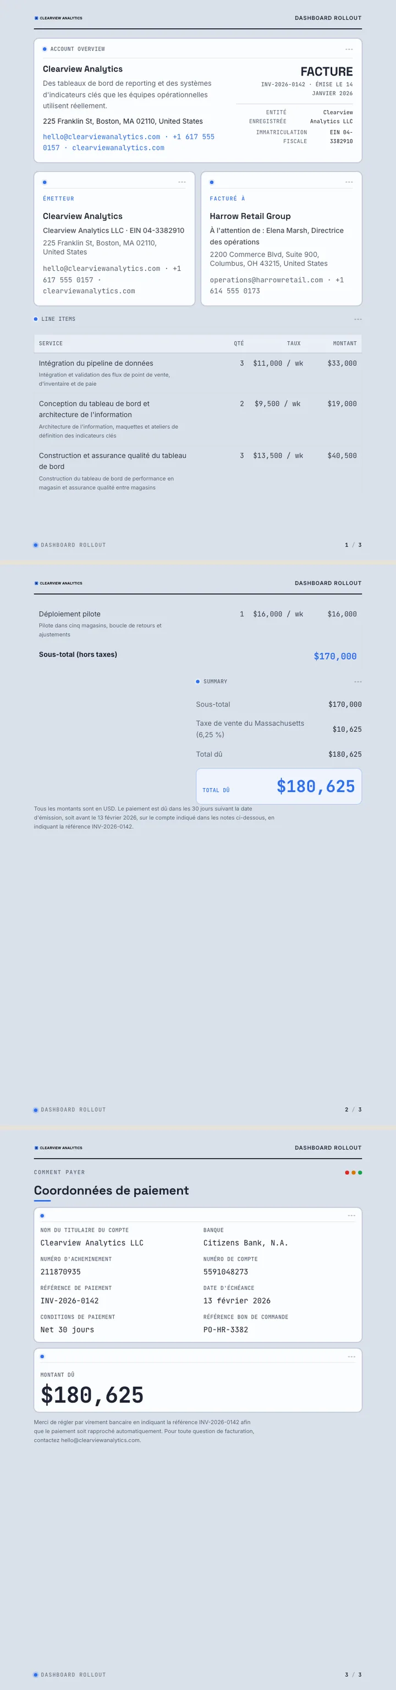Click the TOTAL DÛ $180,625 box
The width and height of the screenshot is (396, 1690).
(279, 786)
